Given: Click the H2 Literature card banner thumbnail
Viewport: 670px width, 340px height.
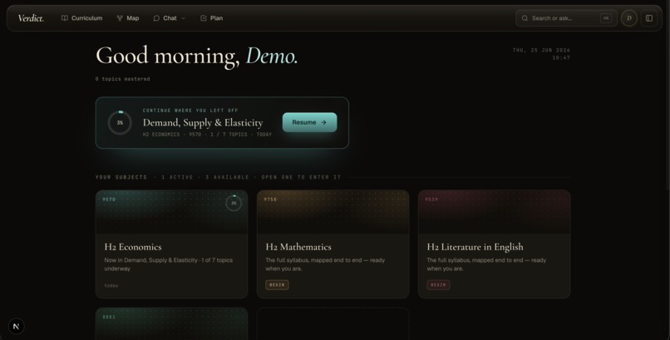Looking at the screenshot, I should pos(495,212).
